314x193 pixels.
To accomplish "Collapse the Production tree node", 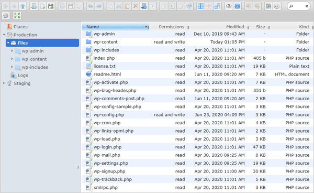I will tap(4, 35).
